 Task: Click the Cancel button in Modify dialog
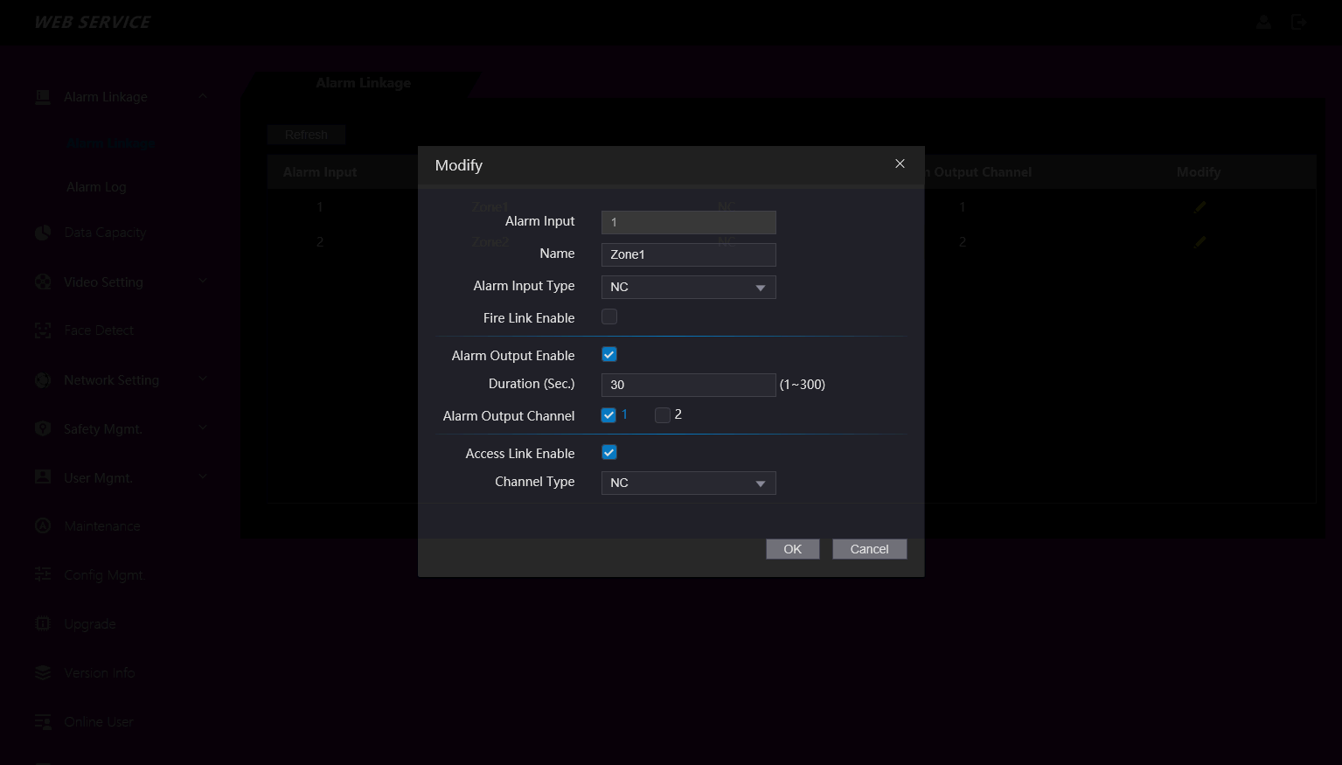coord(870,549)
